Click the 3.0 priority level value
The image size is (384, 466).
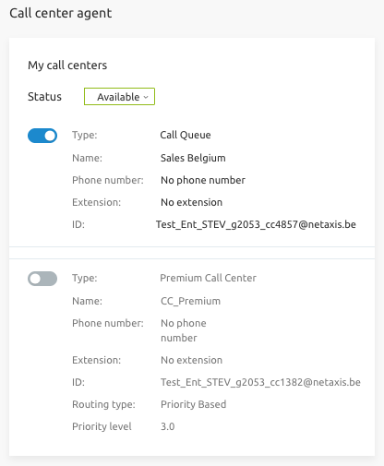[x=168, y=426]
